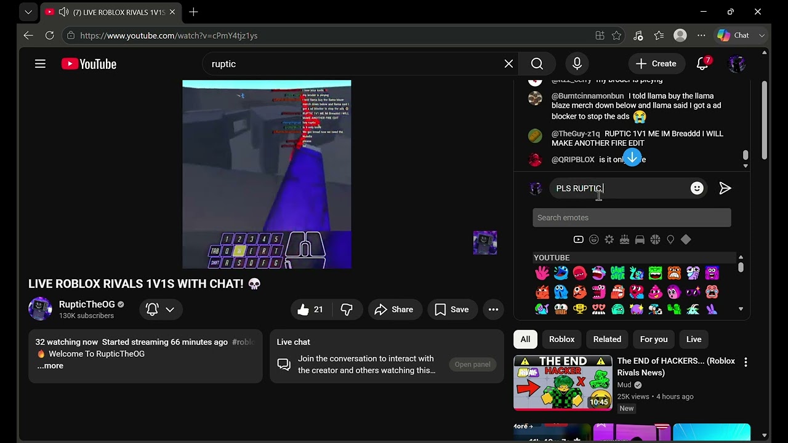Image resolution: width=788 pixels, height=443 pixels.
Task: Open RupticTheOG channel name link
Action: pos(87,305)
